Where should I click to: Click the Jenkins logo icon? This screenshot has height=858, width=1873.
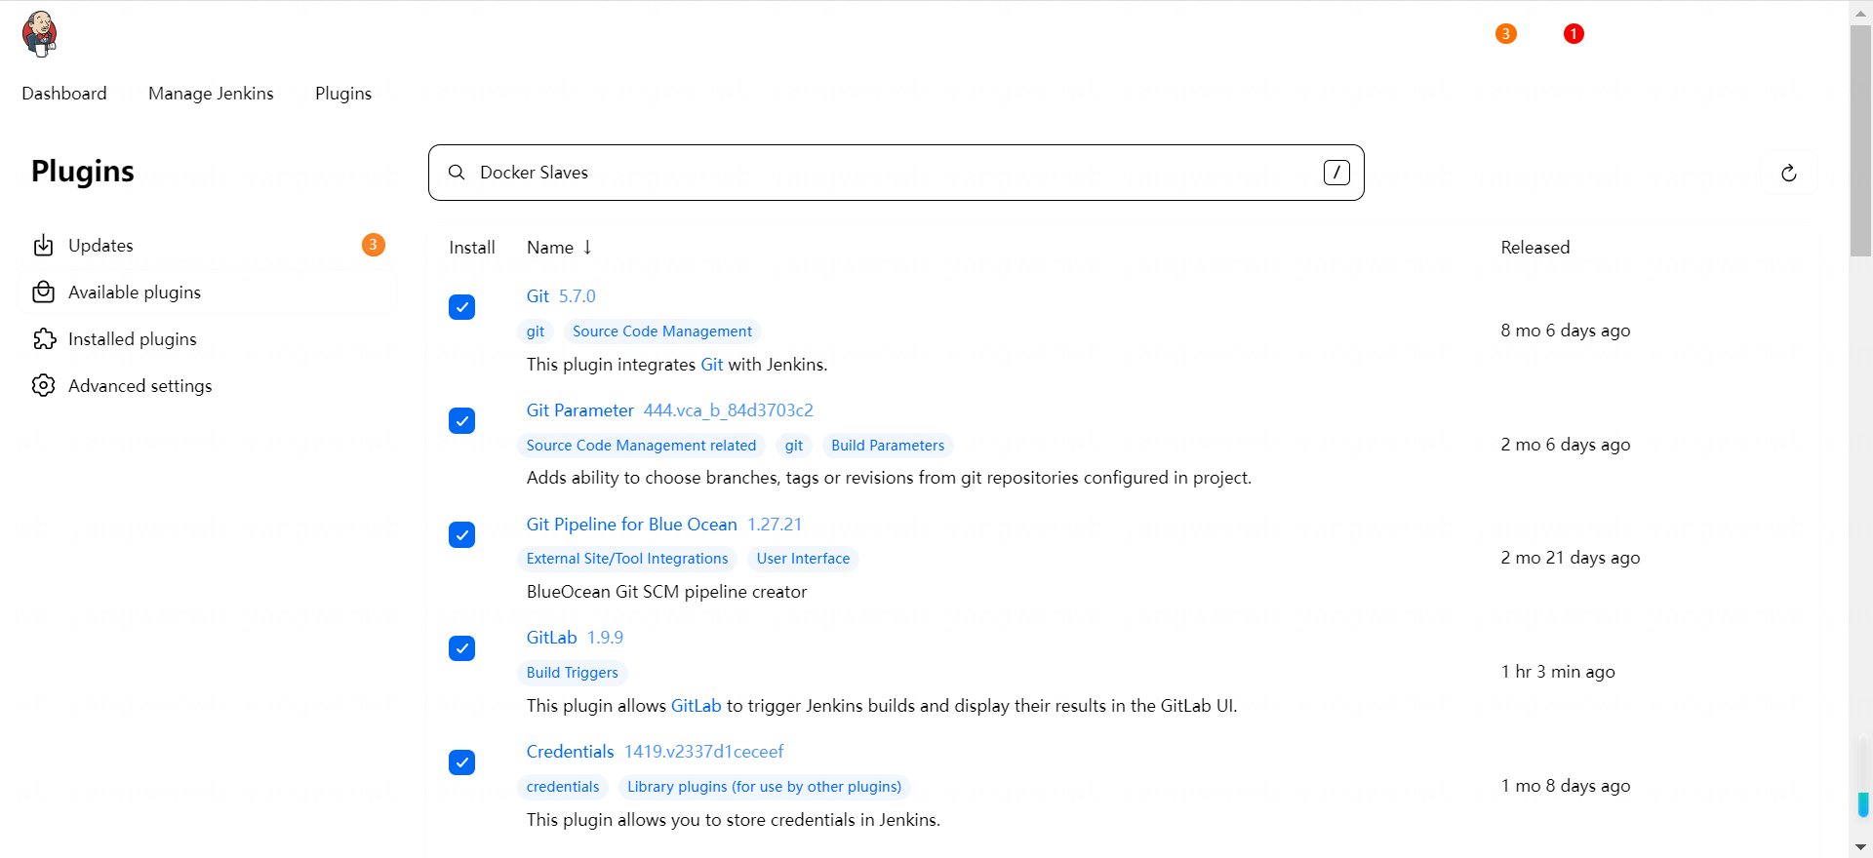[x=40, y=34]
